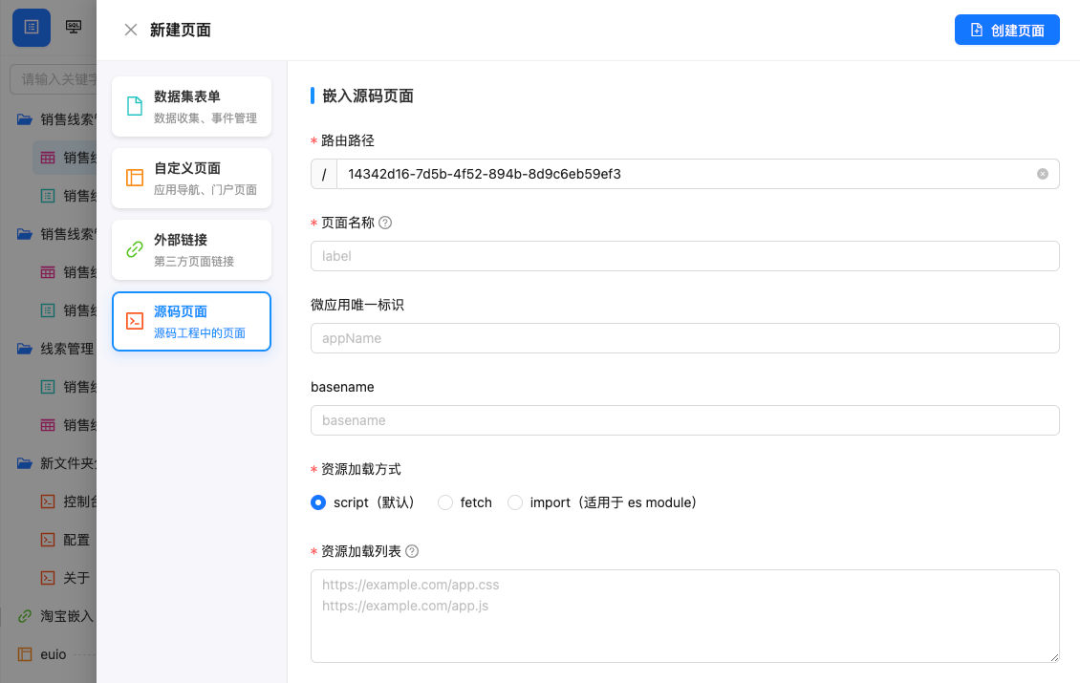Click the 线索管理 folder icon

[25, 349]
